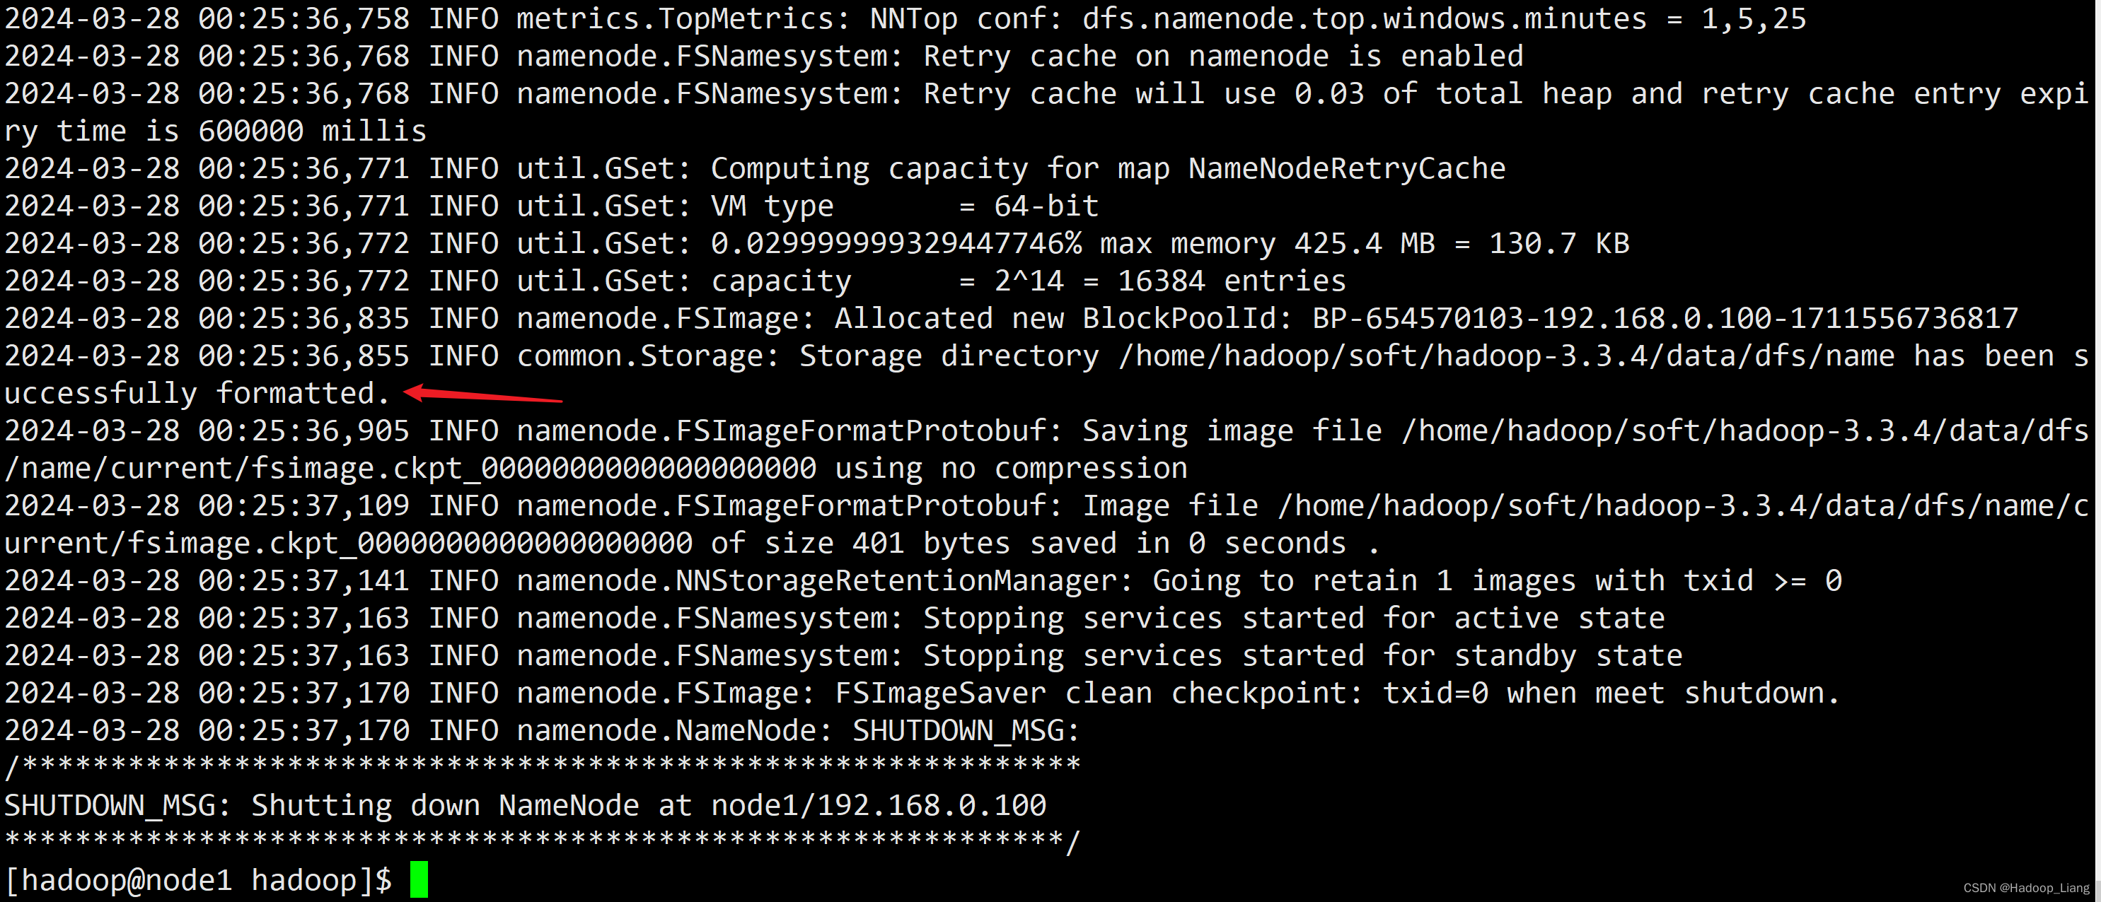Click the 'Computing capacity for map NameNodeRetryCache' text
2101x902 pixels.
point(1108,169)
